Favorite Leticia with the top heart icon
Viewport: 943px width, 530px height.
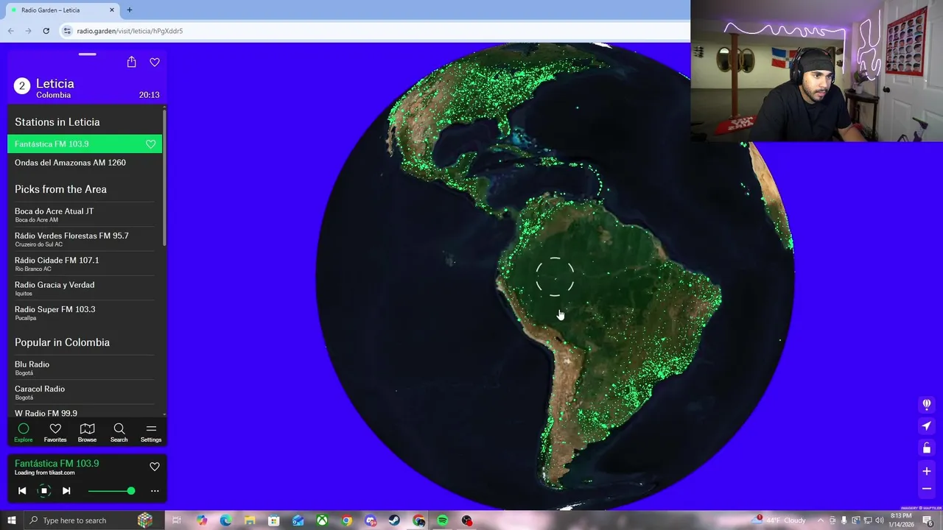click(155, 62)
